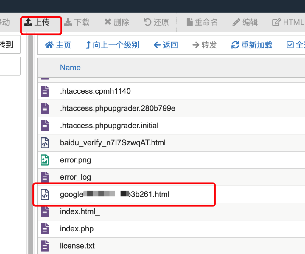Click the Restore (还原) toolbar button
This screenshot has height=254, width=305.
156,22
